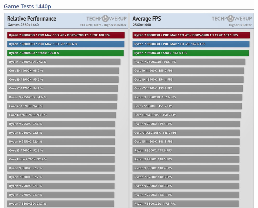Click the Core i7-13700K: 151.7 FPS bar

(x=187, y=106)
